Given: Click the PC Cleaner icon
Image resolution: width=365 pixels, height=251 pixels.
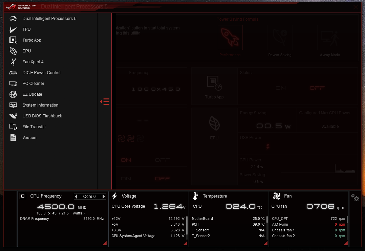Looking at the screenshot, I should point(13,84).
